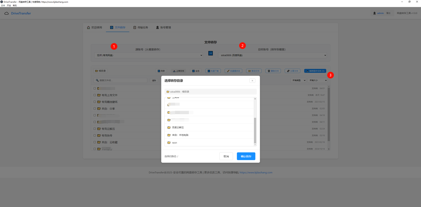Click the 百度云解压 folder icon
Screen dimensions: 421x207
[169, 128]
